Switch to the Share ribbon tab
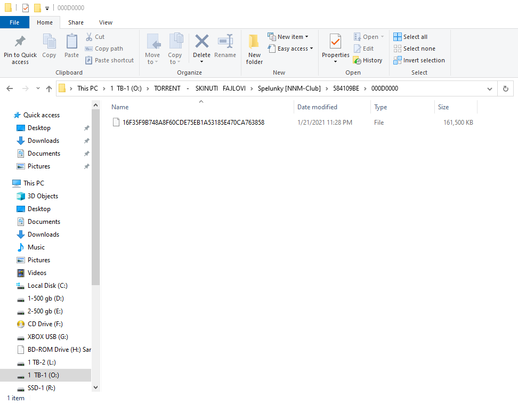The width and height of the screenshot is (518, 404). coord(76,22)
